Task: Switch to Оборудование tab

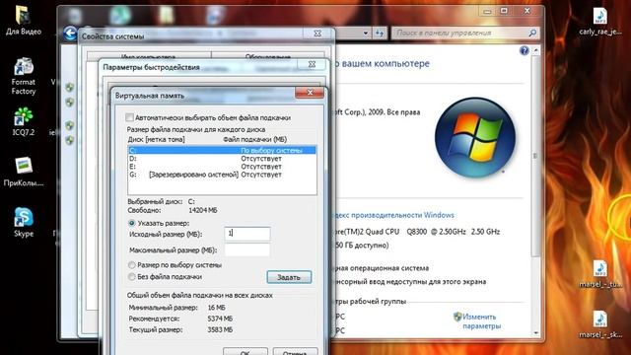Action: point(267,57)
